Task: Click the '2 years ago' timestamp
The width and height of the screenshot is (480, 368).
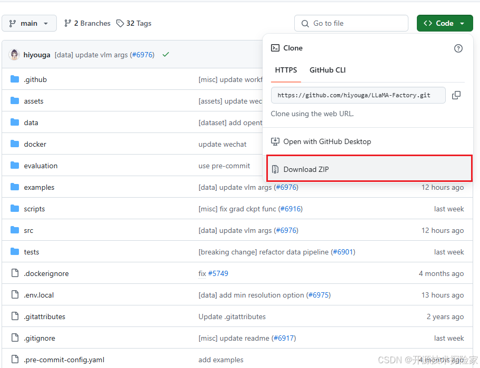Action: point(445,316)
